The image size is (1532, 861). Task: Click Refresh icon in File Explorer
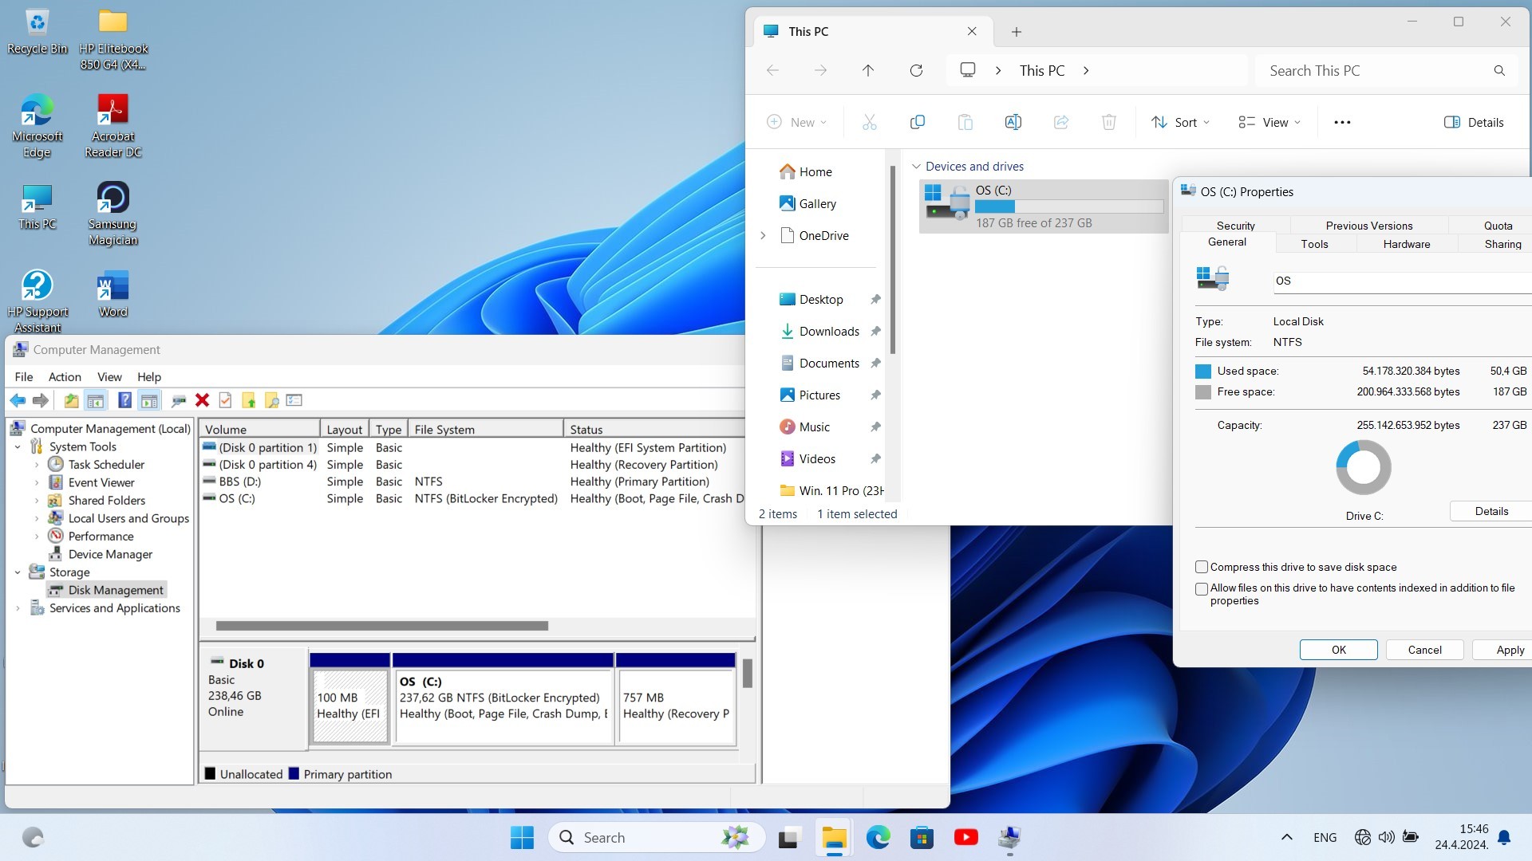916,70
